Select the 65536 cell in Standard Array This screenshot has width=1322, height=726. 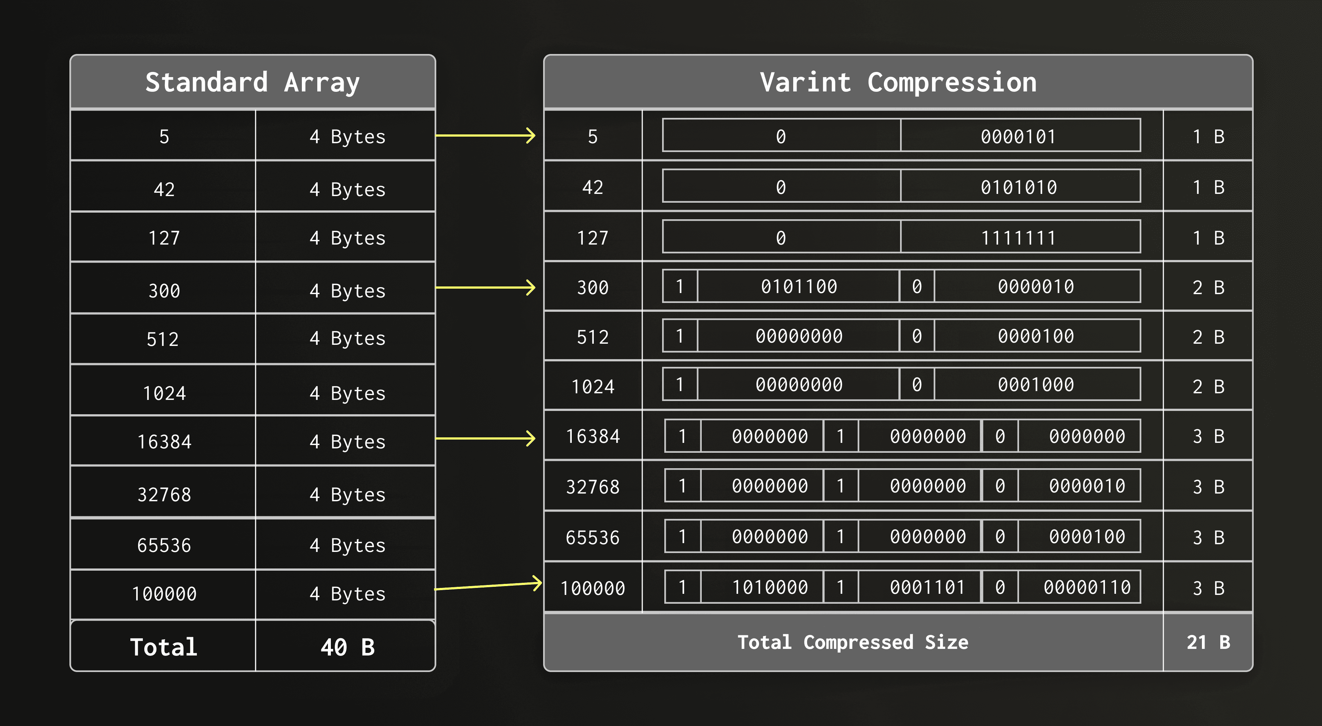(164, 545)
